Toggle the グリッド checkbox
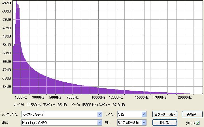Screen dimensions: 204x127 197,123
